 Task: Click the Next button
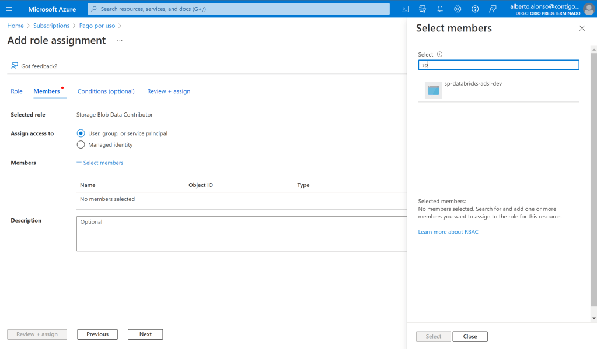point(145,334)
